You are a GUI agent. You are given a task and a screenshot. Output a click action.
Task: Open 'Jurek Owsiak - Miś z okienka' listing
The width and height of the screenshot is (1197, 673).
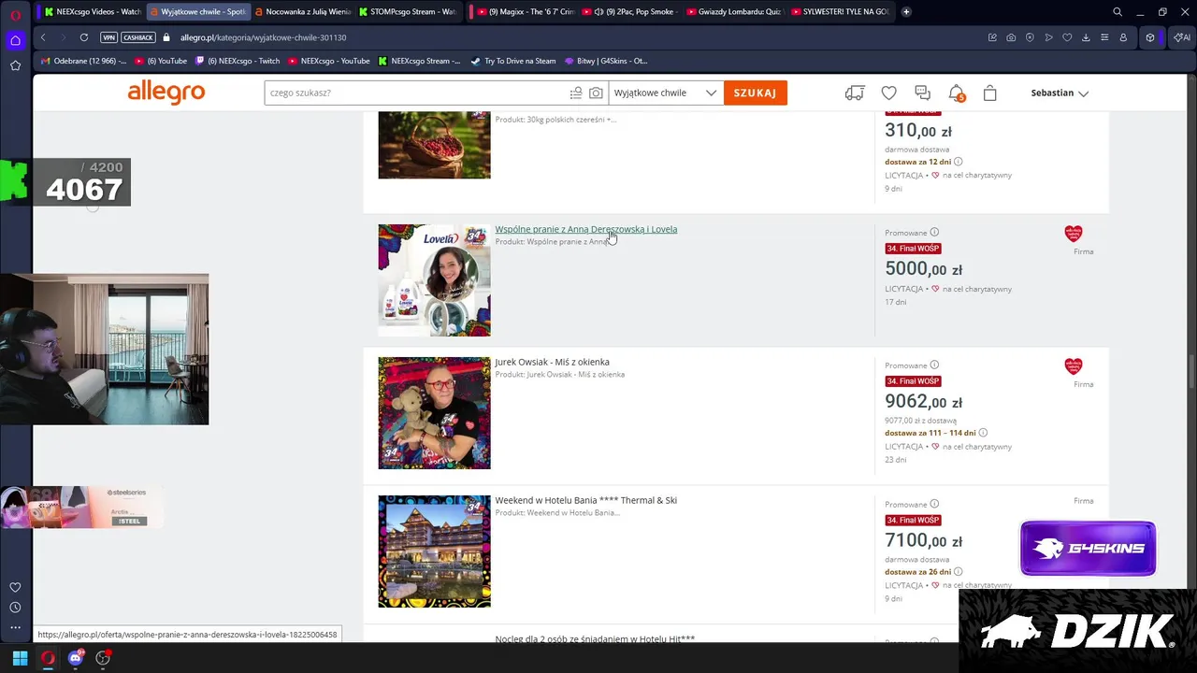[552, 362]
